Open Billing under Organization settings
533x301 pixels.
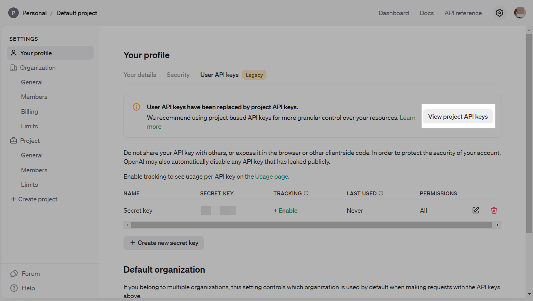click(x=29, y=112)
